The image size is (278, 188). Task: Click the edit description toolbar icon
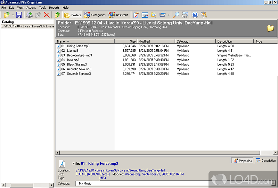(x=145, y=15)
